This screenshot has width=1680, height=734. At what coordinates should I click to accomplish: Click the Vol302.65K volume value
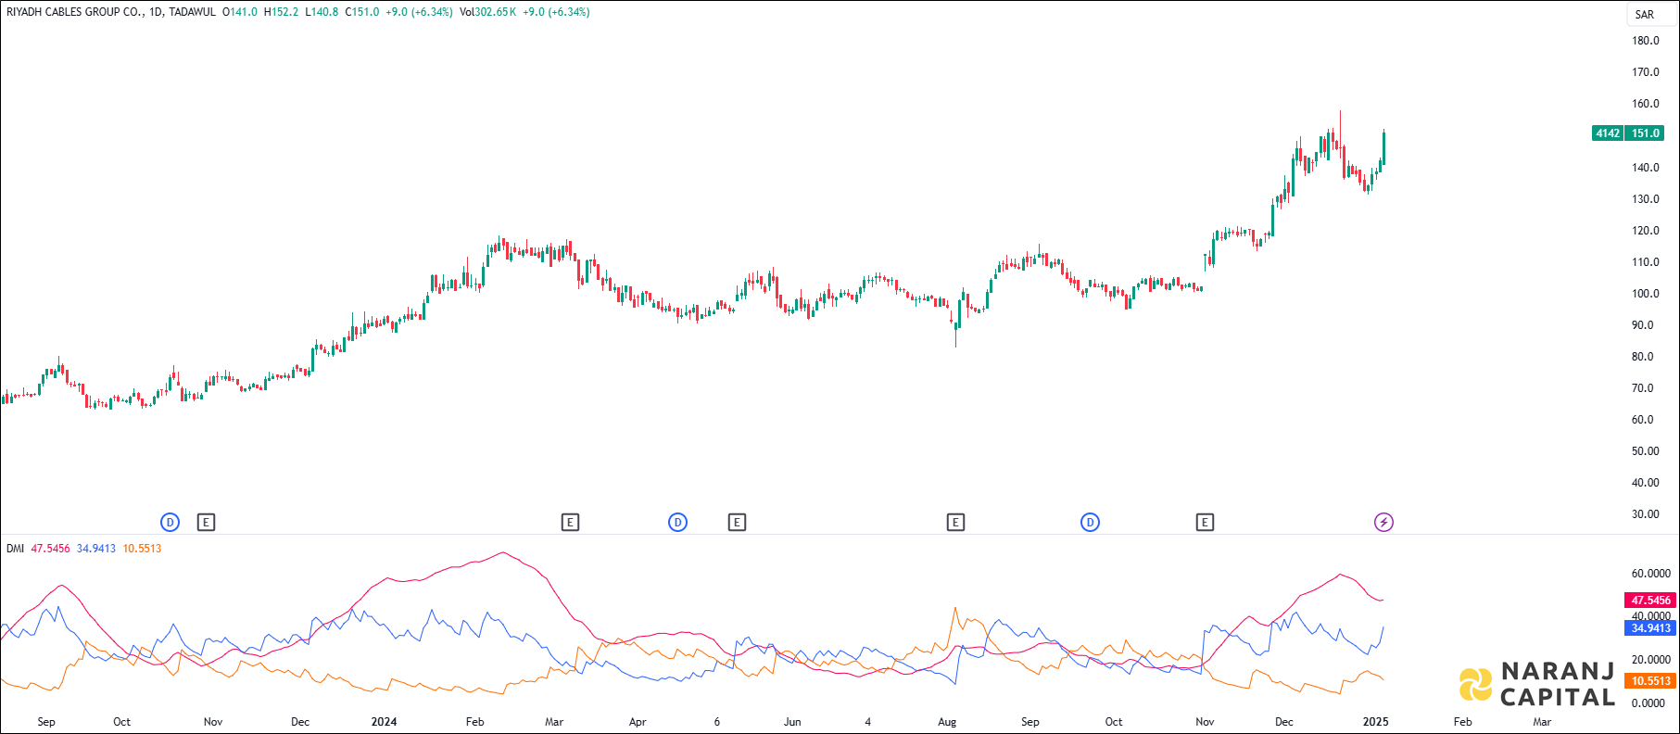487,12
